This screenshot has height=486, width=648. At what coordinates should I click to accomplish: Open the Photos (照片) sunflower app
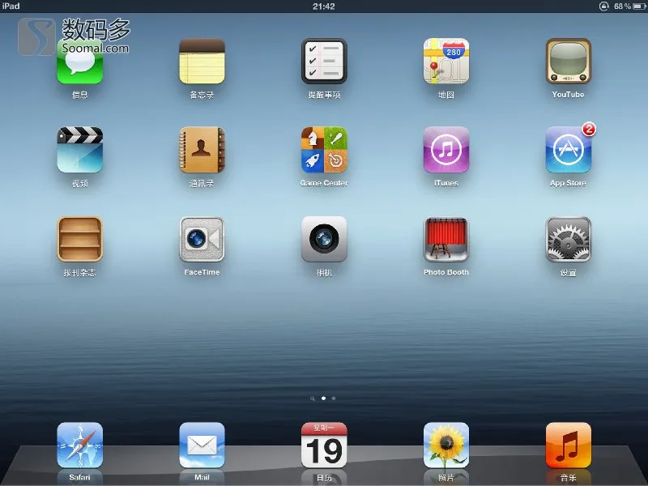coord(446,445)
